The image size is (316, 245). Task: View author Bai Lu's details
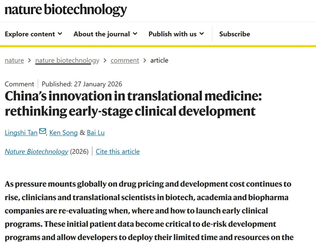coord(96,133)
